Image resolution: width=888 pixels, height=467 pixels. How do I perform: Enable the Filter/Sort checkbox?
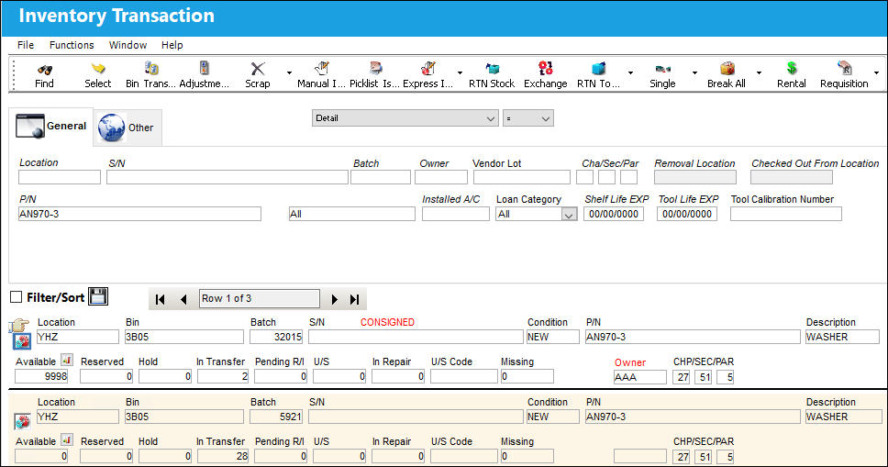pyautogui.click(x=17, y=297)
